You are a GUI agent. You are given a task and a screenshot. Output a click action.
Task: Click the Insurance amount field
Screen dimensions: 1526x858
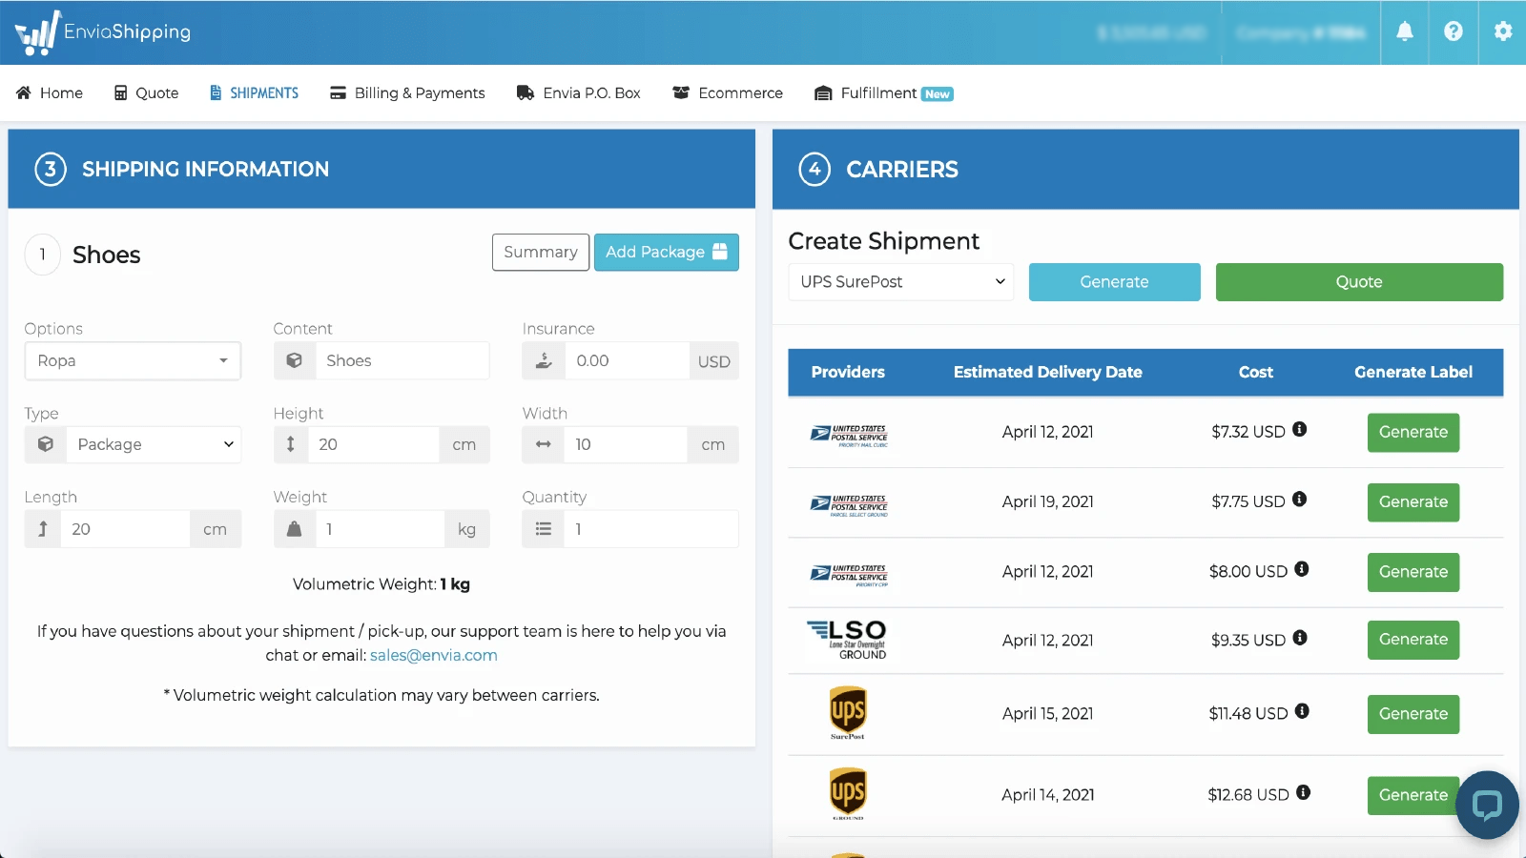click(627, 360)
